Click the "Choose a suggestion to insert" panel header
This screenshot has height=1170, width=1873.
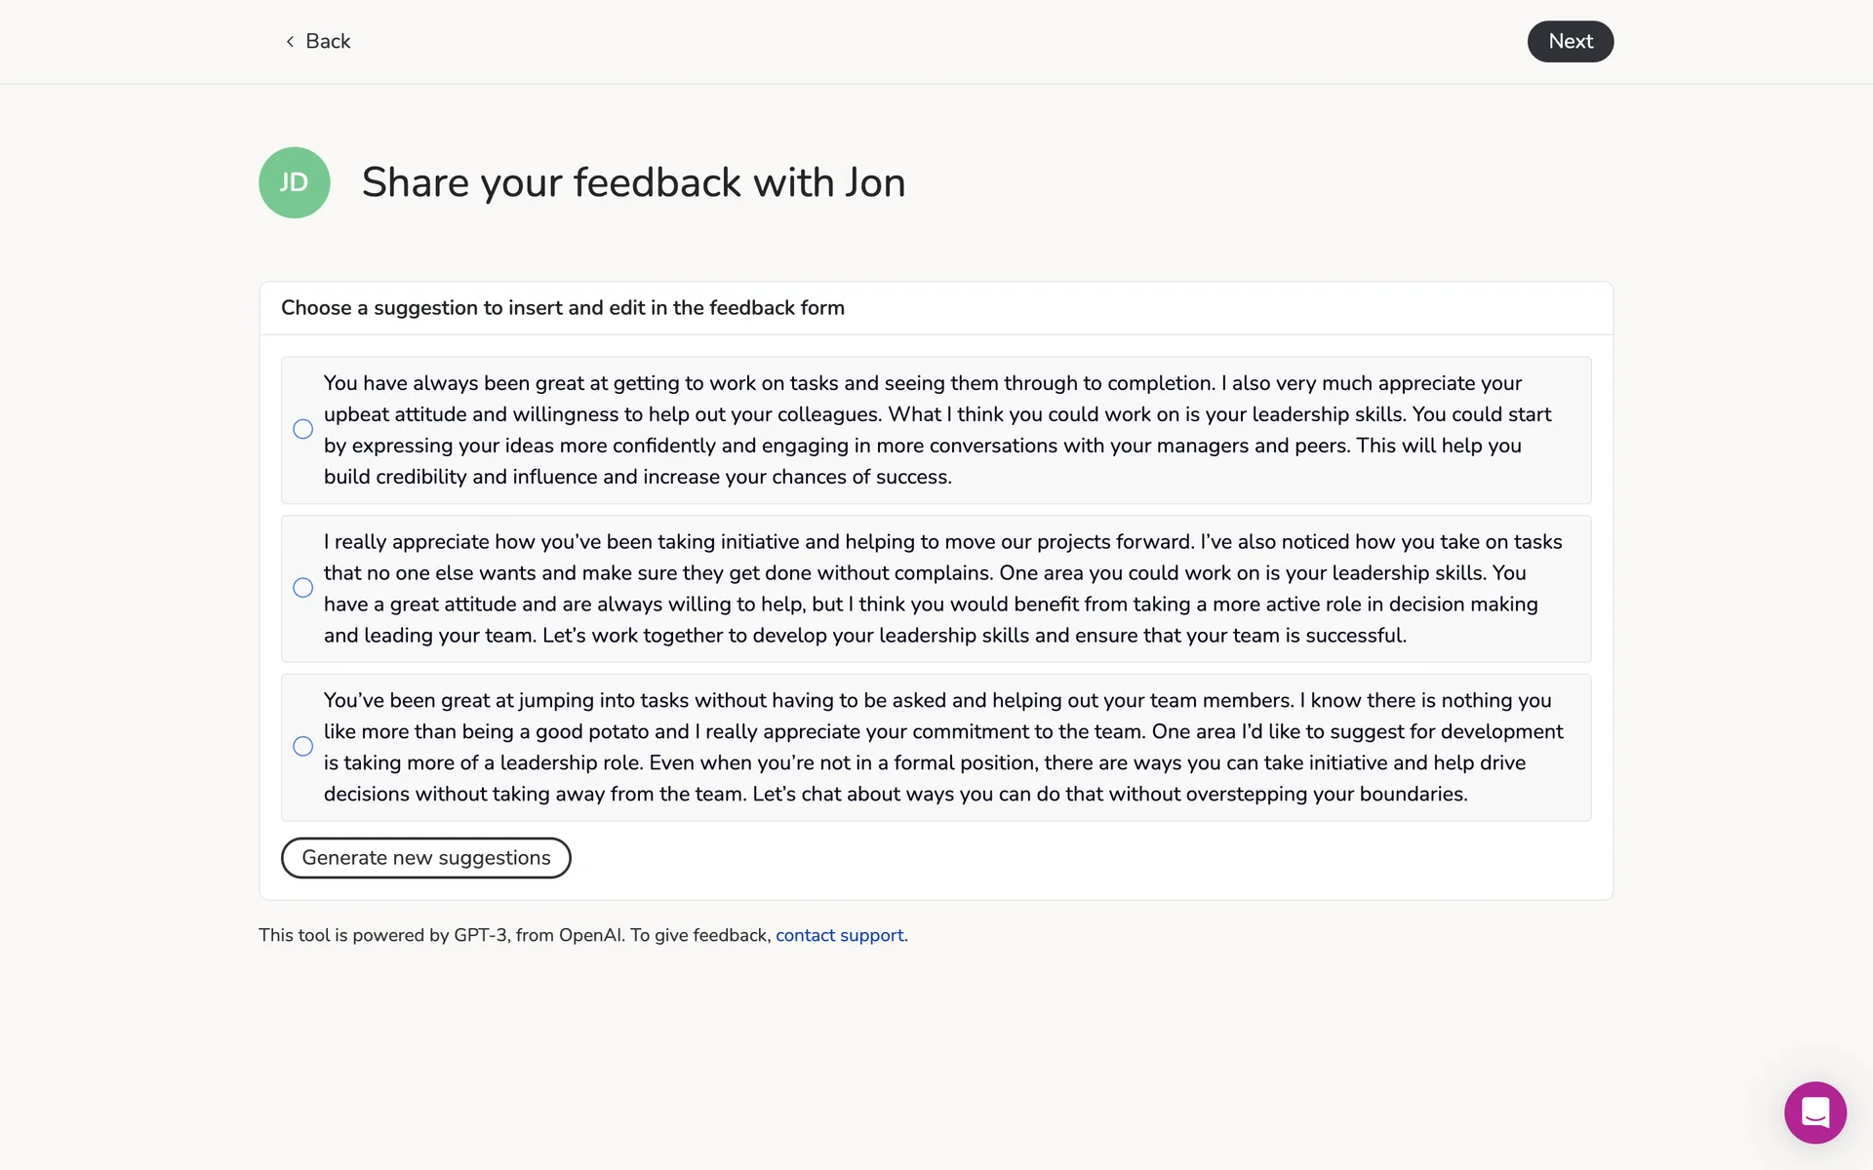tap(563, 308)
